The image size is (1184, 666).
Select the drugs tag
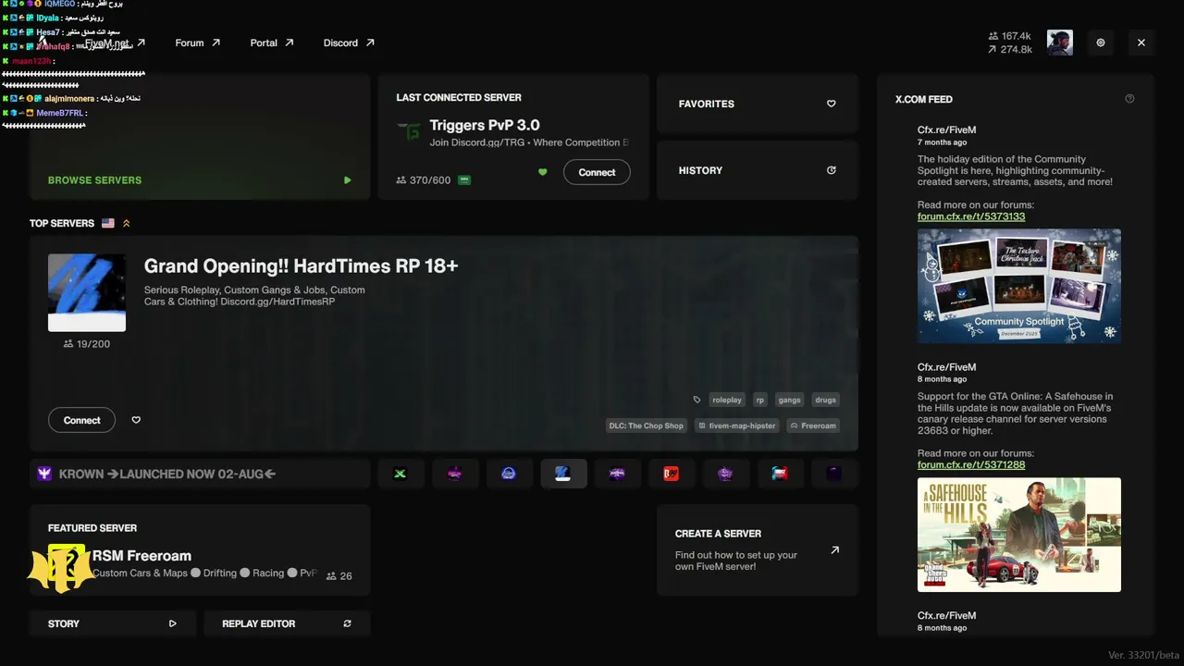click(x=826, y=400)
